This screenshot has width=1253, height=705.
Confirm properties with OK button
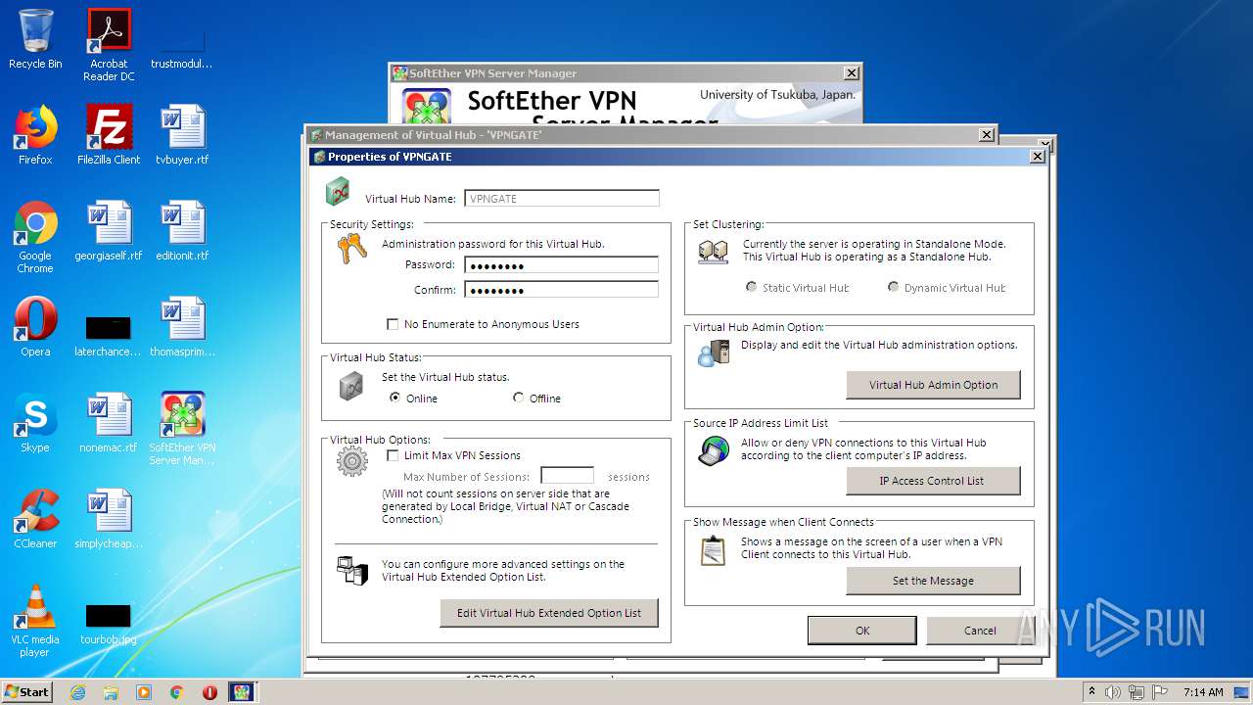click(x=862, y=631)
